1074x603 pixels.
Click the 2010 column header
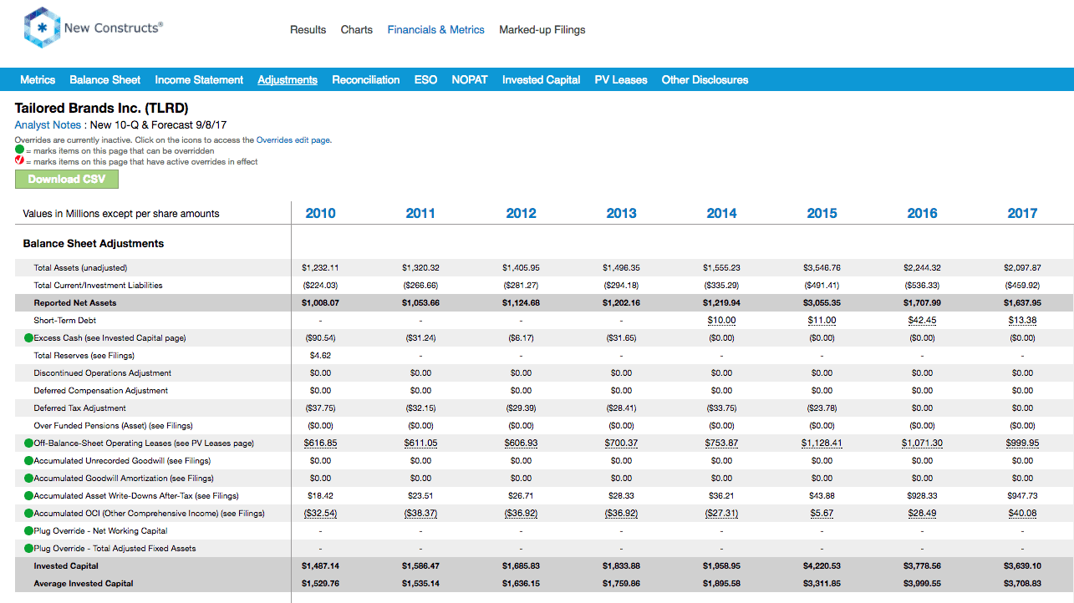point(320,213)
